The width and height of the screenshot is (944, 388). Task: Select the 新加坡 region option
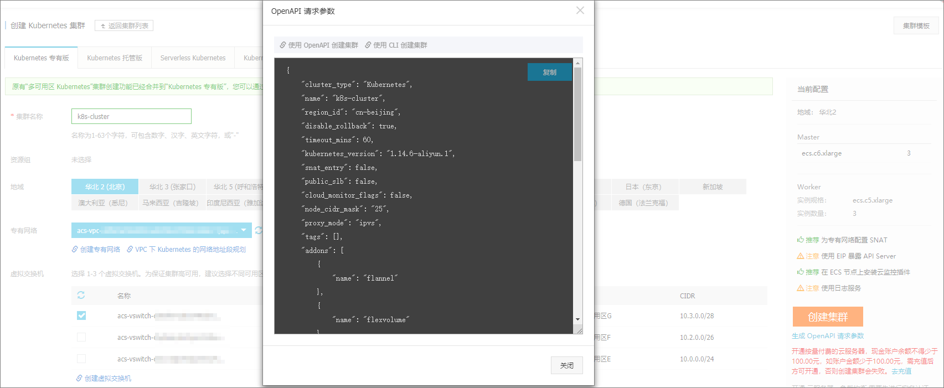click(x=713, y=187)
